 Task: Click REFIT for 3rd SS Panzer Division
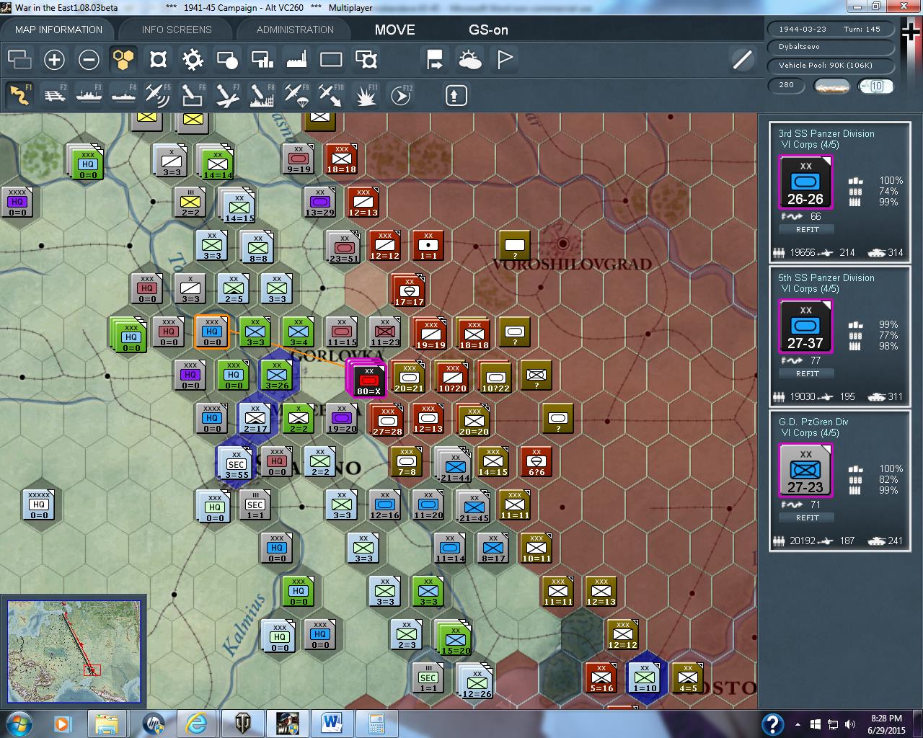(x=807, y=229)
